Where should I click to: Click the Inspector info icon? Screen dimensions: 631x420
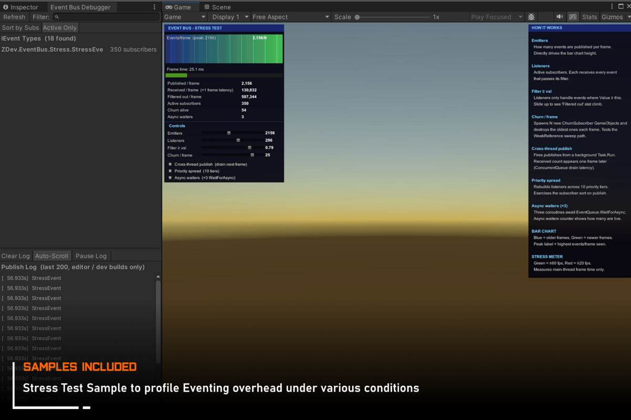6,7
